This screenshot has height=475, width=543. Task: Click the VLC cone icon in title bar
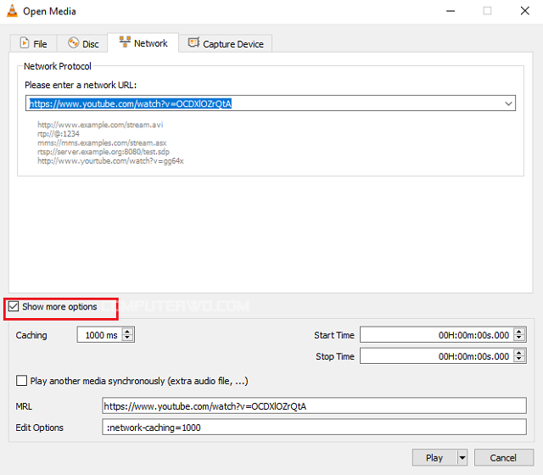12,11
